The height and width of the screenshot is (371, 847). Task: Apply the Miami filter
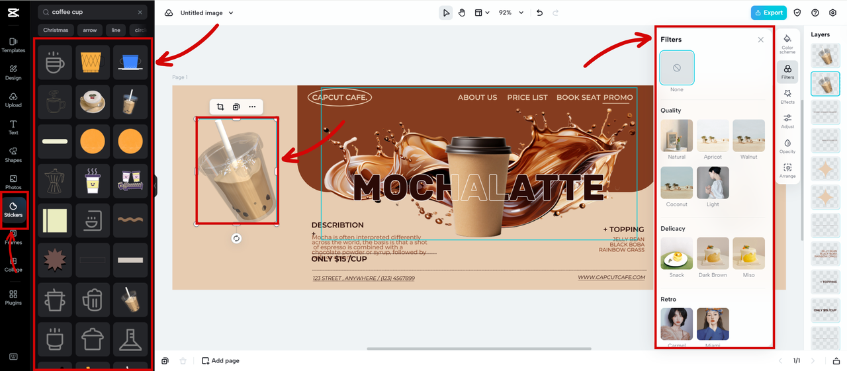click(x=713, y=324)
